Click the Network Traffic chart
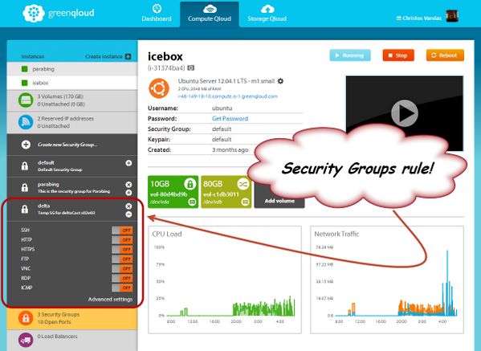 [387, 280]
